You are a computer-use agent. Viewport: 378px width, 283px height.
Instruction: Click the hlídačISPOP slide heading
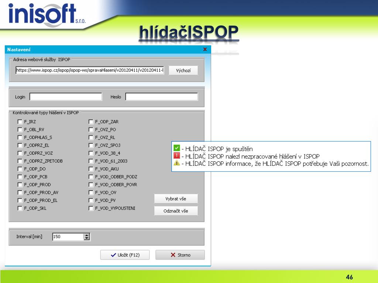189,32
